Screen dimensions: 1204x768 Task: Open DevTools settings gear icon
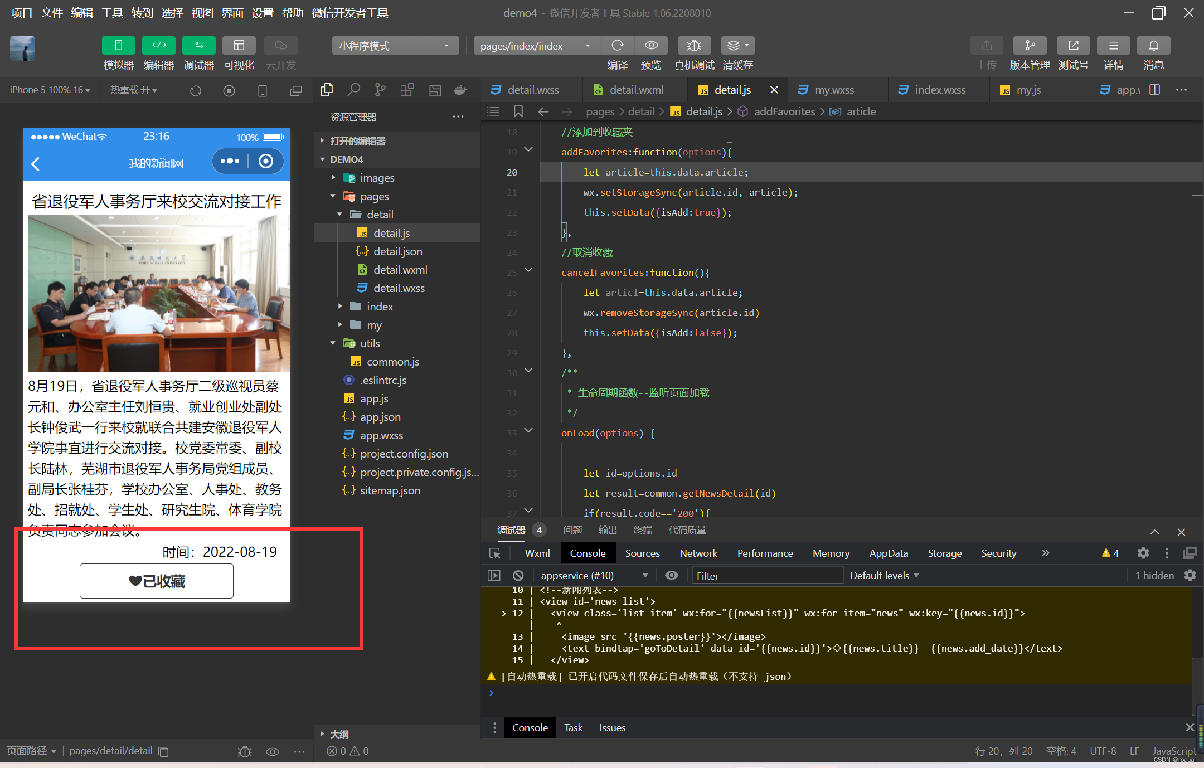pos(1143,553)
